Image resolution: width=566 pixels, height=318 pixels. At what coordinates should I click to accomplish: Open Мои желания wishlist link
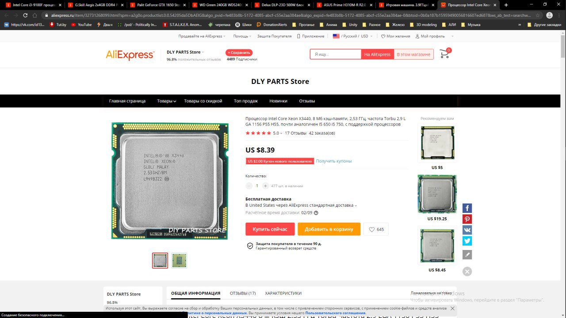tap(395, 36)
